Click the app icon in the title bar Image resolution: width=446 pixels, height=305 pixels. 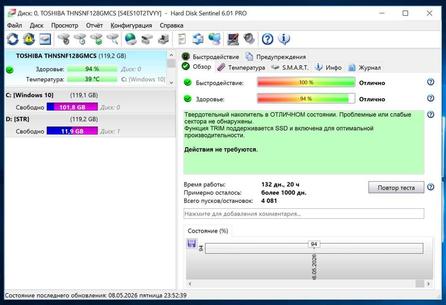(x=12, y=13)
